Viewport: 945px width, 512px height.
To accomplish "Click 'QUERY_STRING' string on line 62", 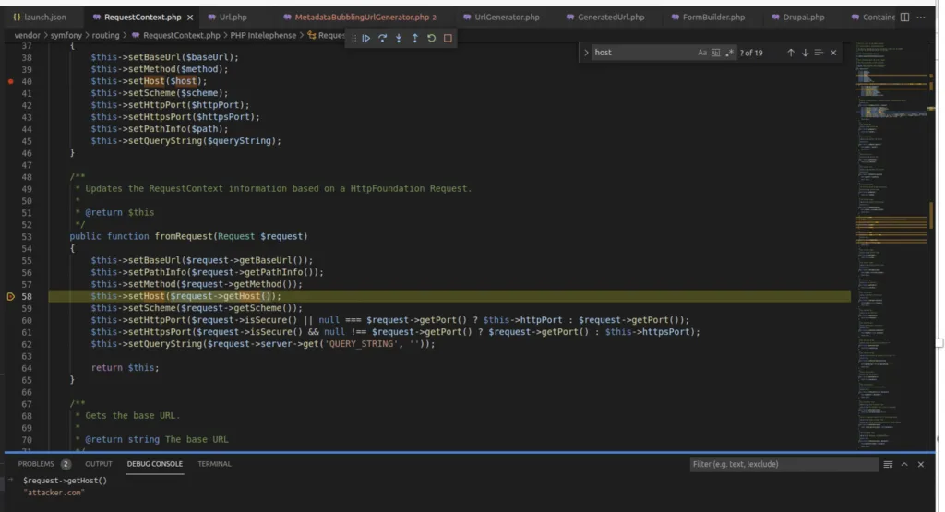I will pos(363,344).
